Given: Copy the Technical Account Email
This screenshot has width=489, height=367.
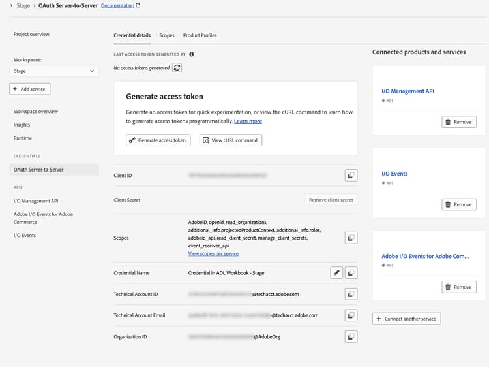Looking at the screenshot, I should tap(351, 315).
